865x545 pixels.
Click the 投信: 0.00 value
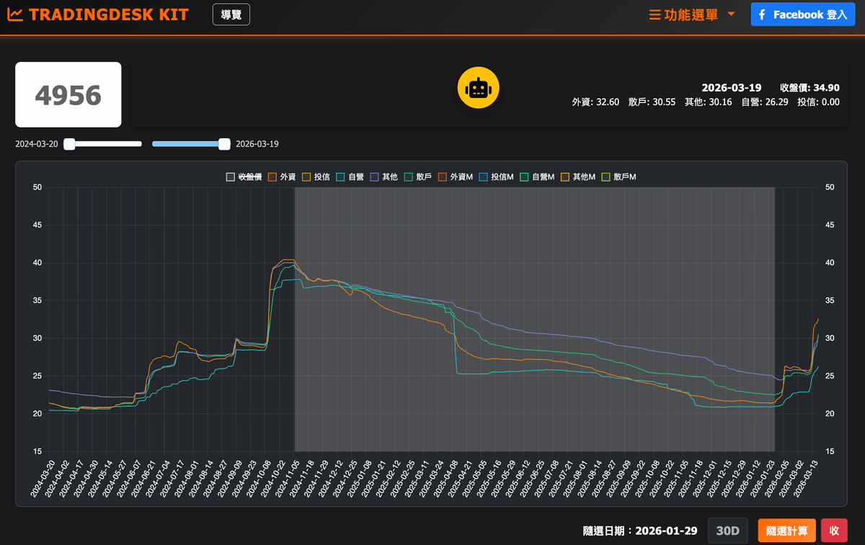point(818,102)
